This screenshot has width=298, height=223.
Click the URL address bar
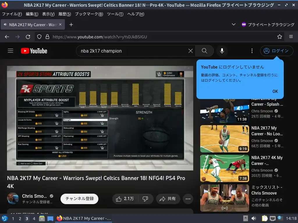point(160,37)
